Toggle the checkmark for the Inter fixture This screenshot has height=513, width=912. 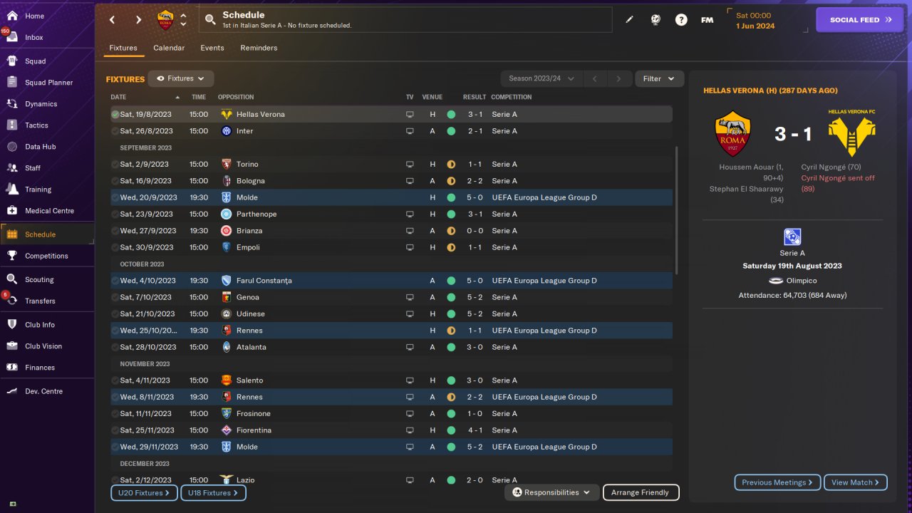tap(115, 131)
